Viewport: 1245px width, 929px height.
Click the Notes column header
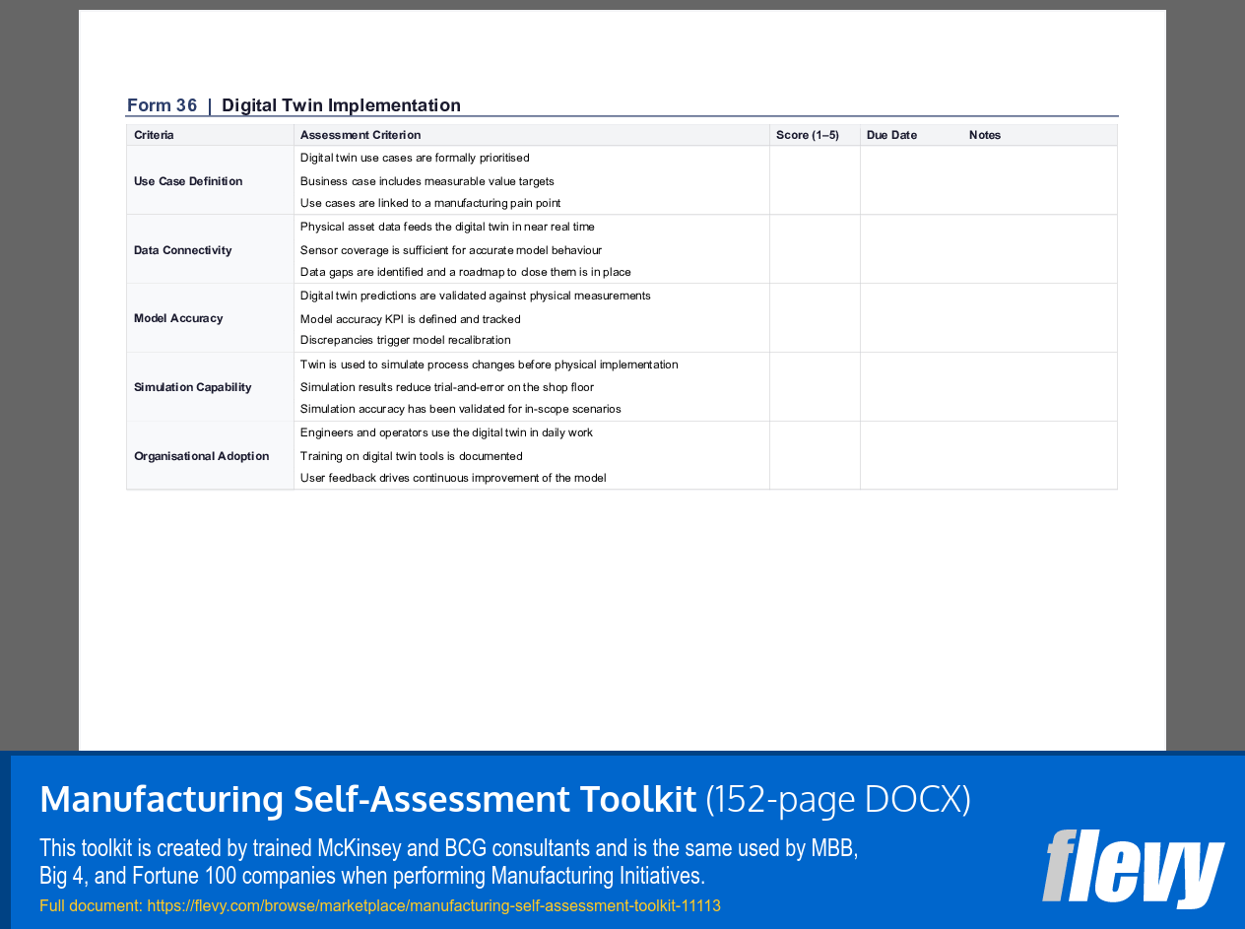(x=985, y=135)
